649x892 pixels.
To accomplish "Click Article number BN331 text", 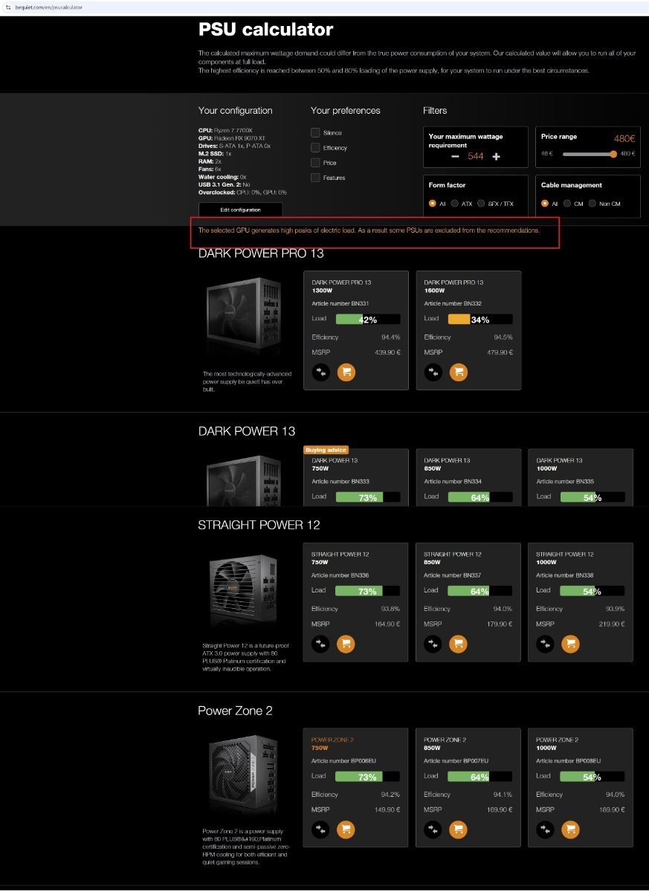I will (340, 303).
